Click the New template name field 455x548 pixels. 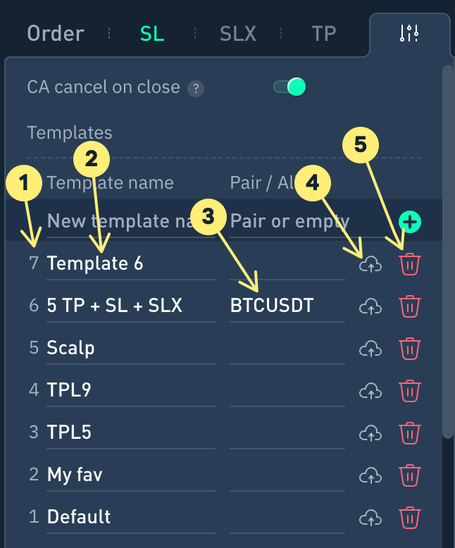pyautogui.click(x=130, y=222)
